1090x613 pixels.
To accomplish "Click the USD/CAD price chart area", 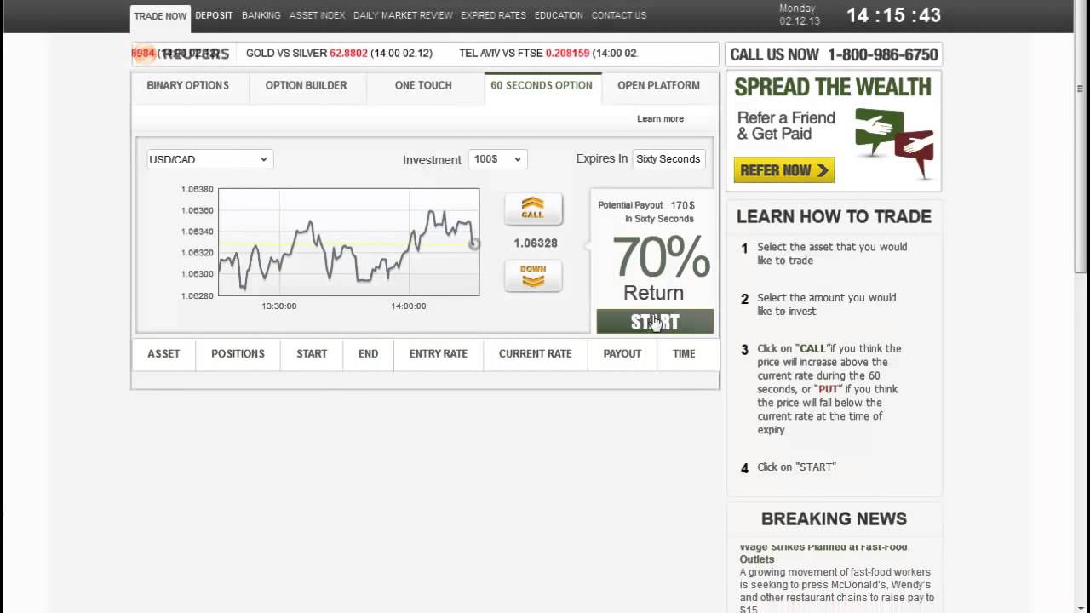I will click(349, 243).
